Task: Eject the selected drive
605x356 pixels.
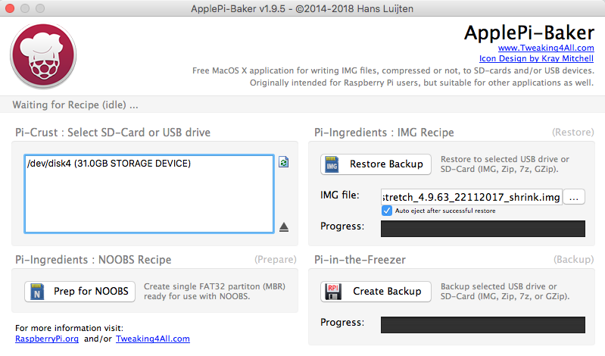Action: point(284,226)
